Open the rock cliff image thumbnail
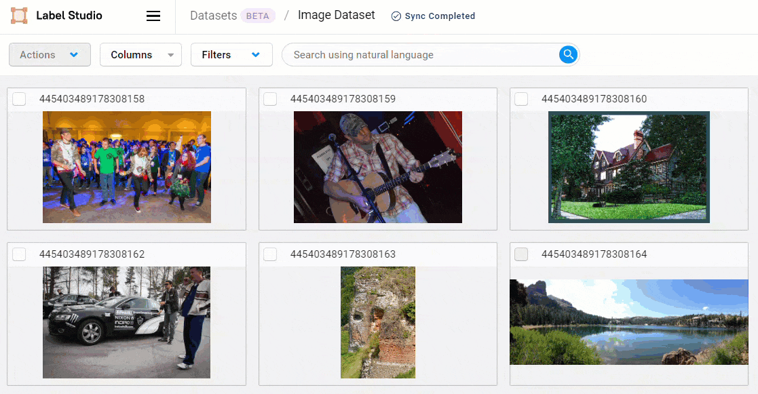 pos(377,323)
